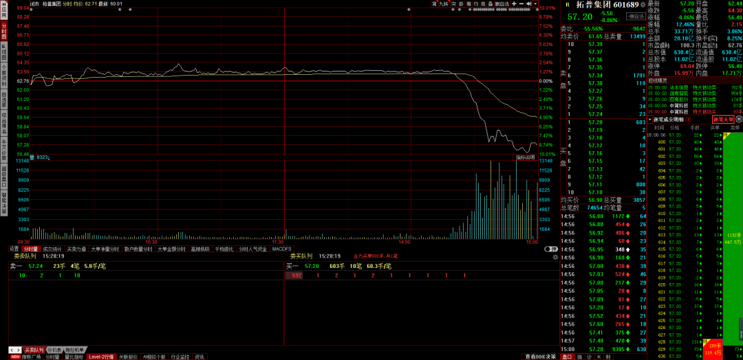Viewport: 743px width, 360px height.
Task: Click the 删自选 button under stock title
Action: pos(636,16)
